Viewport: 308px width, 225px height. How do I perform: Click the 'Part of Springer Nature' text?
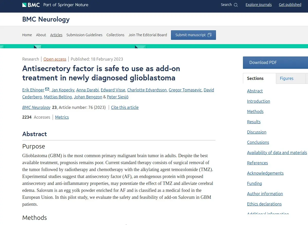click(66, 5)
